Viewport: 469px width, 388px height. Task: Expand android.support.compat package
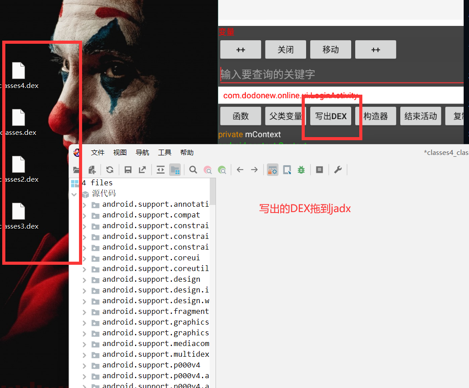[x=84, y=216]
